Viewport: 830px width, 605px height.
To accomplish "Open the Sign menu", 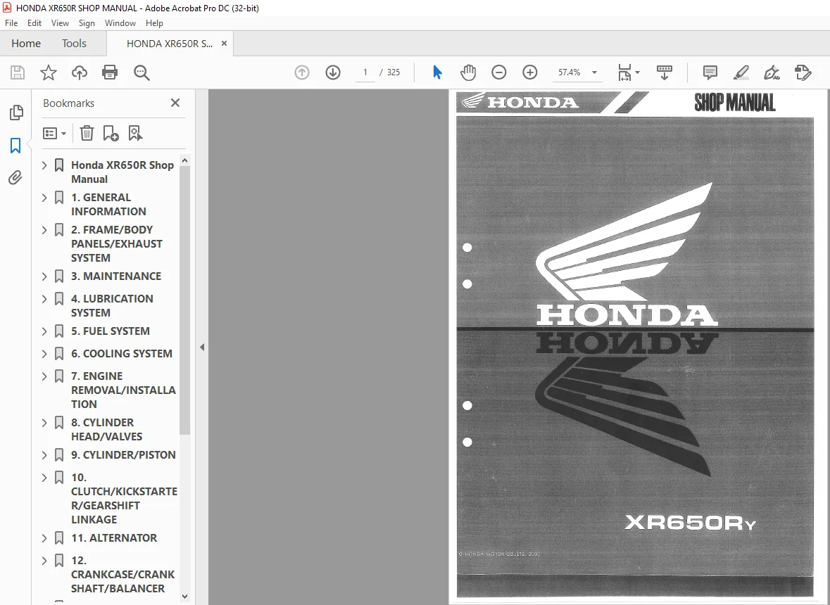I will pos(87,23).
